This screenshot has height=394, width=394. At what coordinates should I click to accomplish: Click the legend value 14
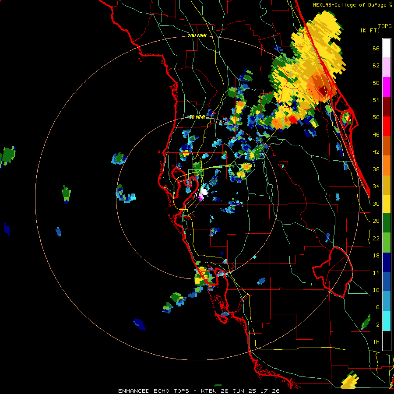[376, 273]
